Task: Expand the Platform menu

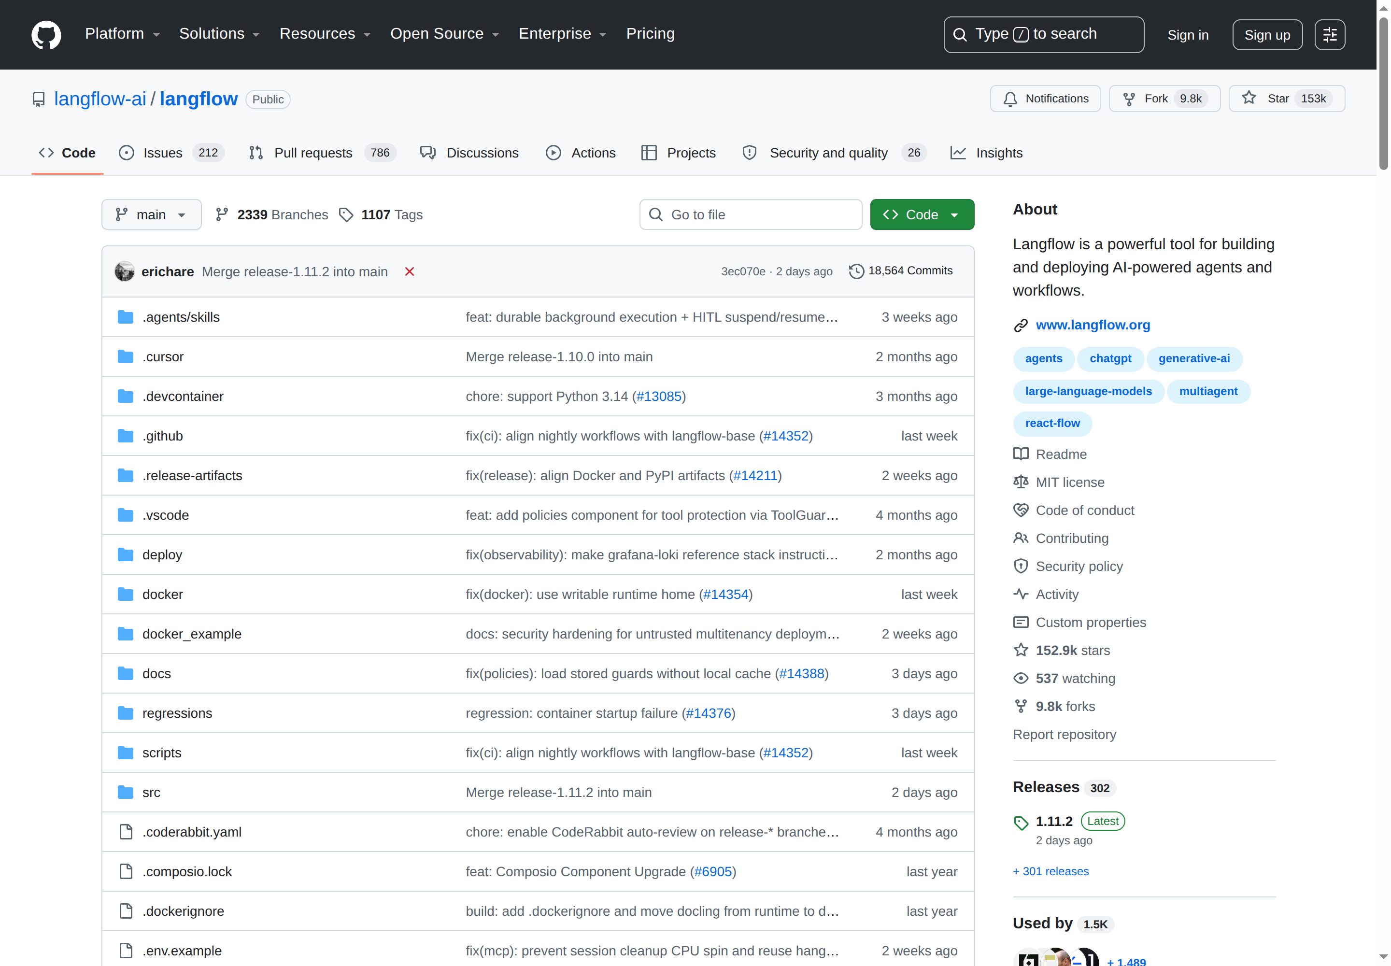Action: click(122, 34)
